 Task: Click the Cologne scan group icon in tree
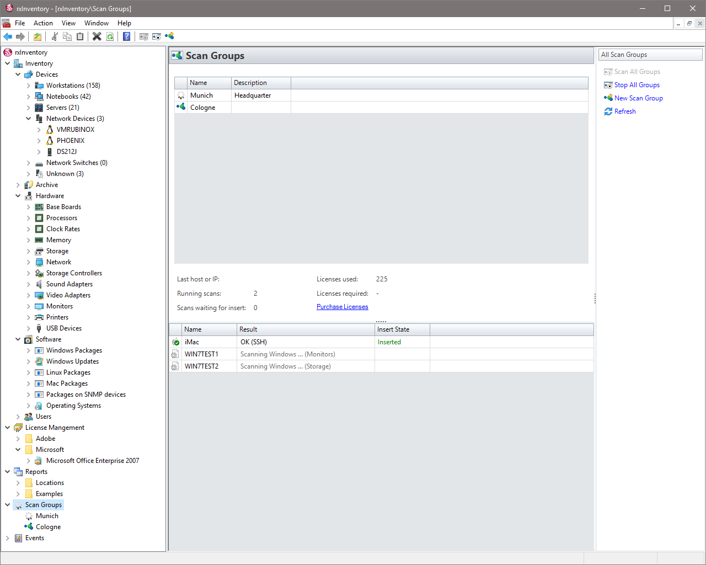click(x=29, y=526)
